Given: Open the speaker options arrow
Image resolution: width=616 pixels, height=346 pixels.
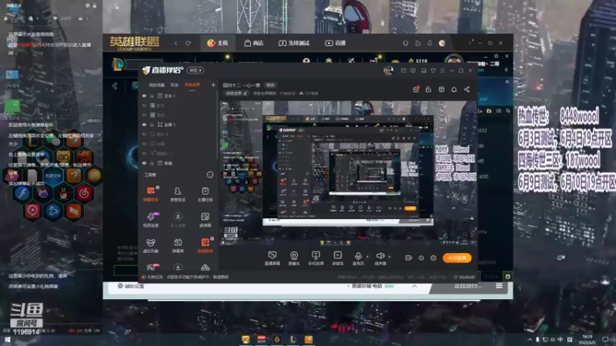Looking at the screenshot, I should pos(390,257).
